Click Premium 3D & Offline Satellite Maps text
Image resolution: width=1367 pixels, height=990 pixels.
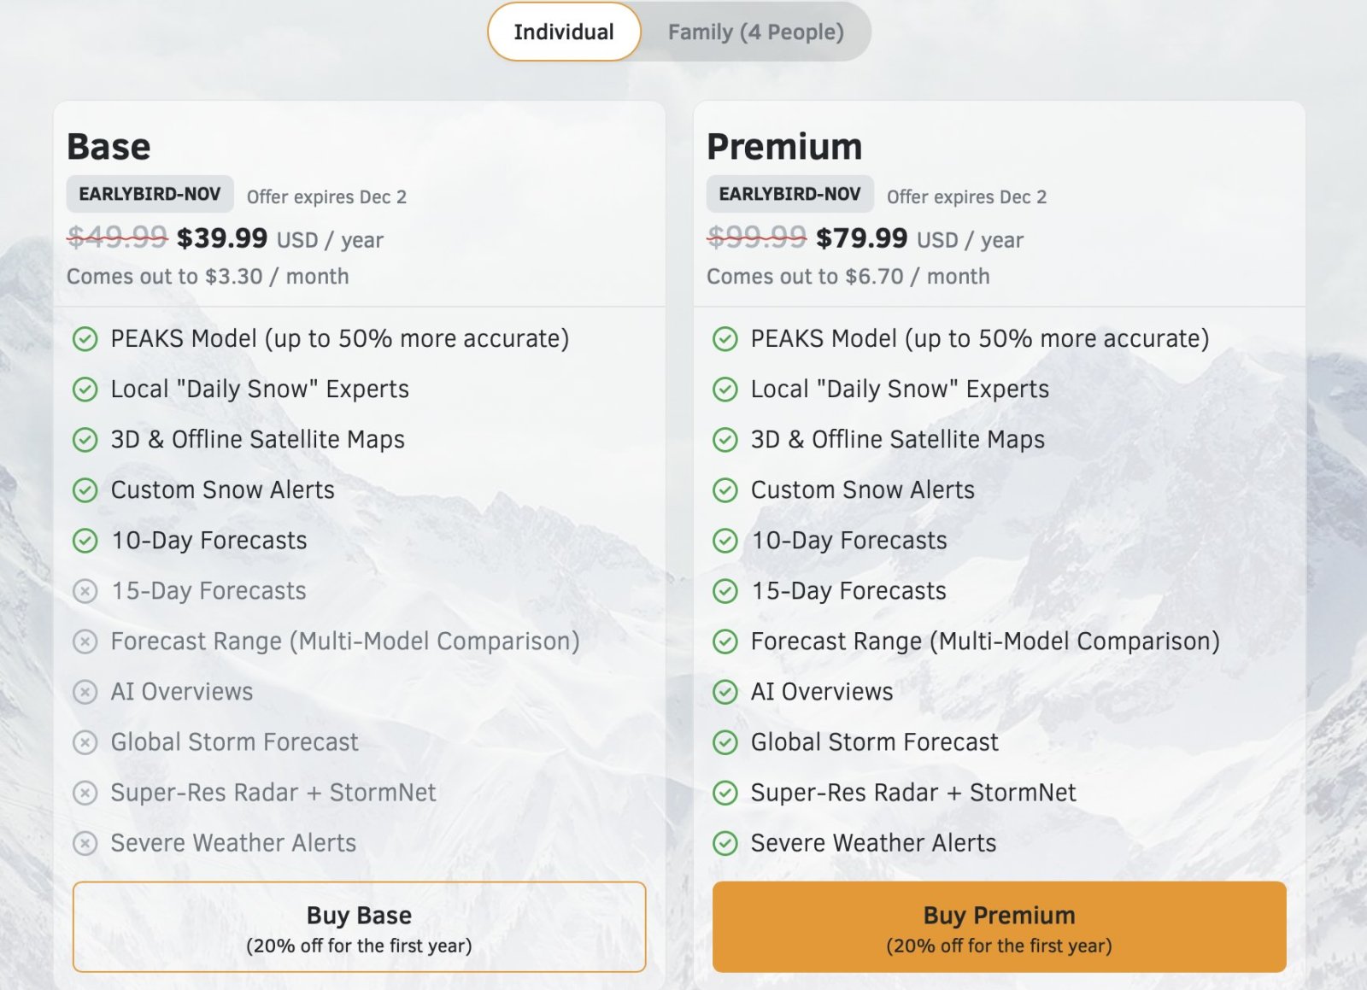coord(897,440)
